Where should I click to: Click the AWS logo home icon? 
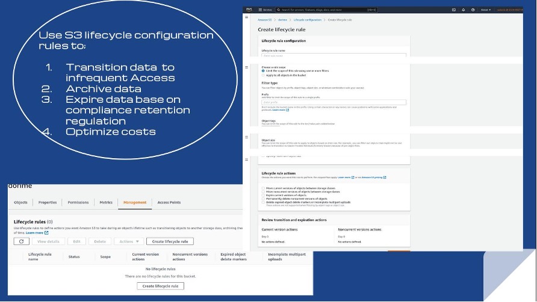pyautogui.click(x=249, y=10)
